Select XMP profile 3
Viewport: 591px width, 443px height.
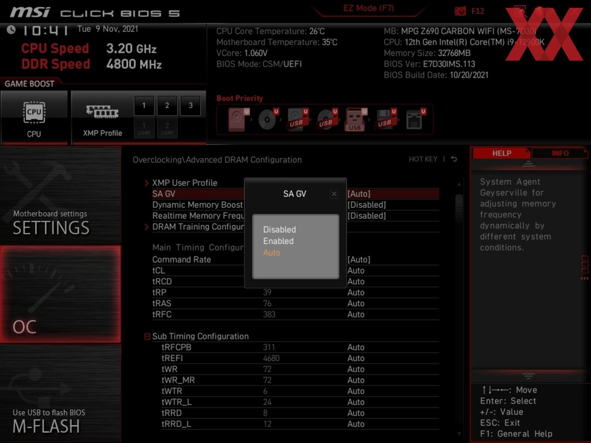(x=190, y=106)
